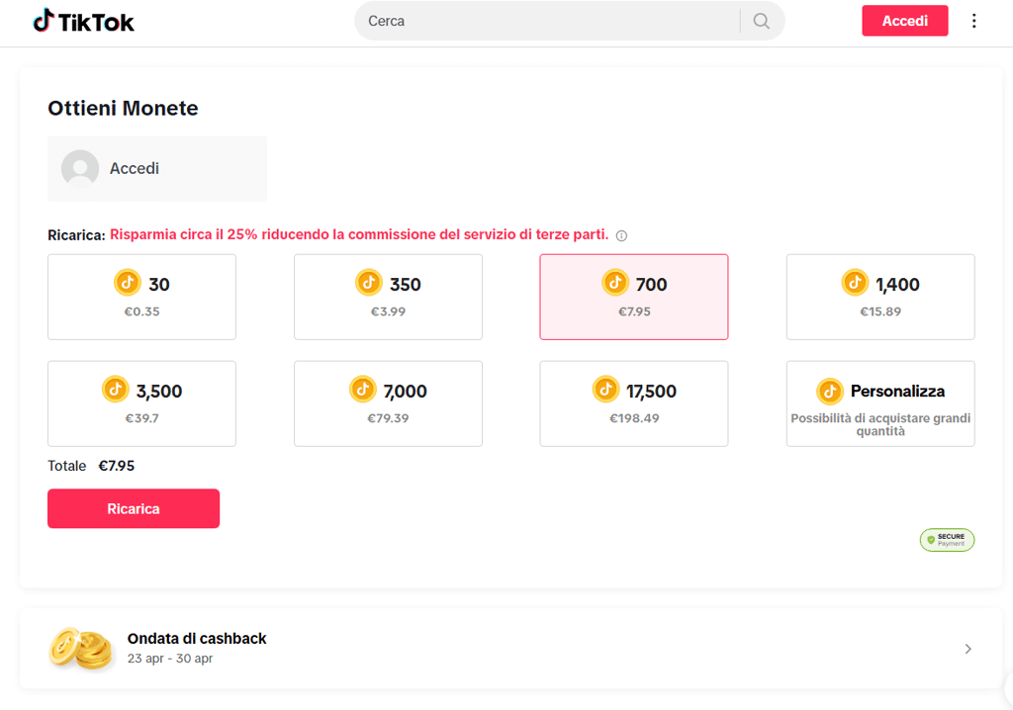
Task: Click the coin icon in 350 package
Action: (369, 283)
